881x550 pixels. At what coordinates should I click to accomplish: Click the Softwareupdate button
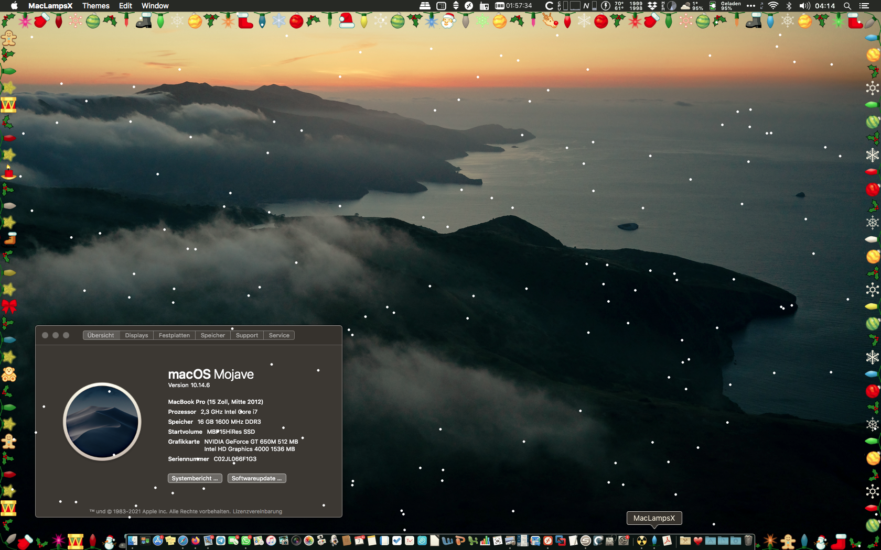tap(256, 478)
